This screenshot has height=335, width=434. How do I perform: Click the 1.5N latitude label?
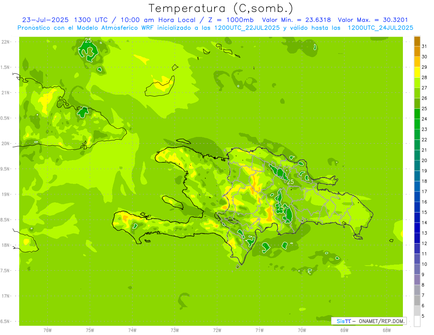click(x=5, y=67)
